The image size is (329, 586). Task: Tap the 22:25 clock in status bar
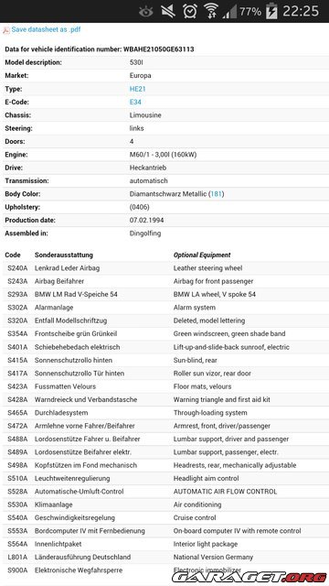301,11
